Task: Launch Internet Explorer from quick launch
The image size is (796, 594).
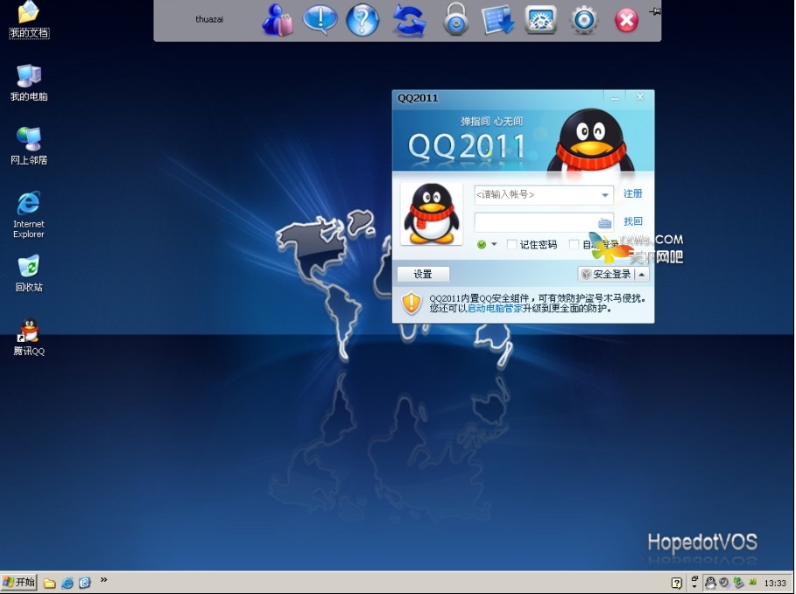Action: click(x=67, y=583)
